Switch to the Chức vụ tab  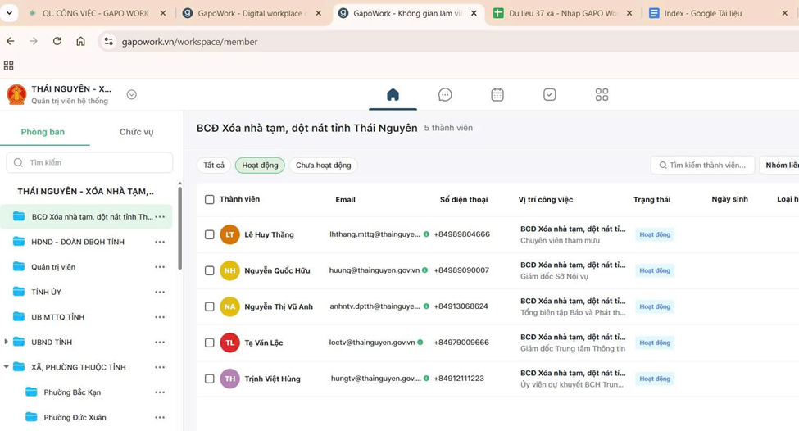136,132
